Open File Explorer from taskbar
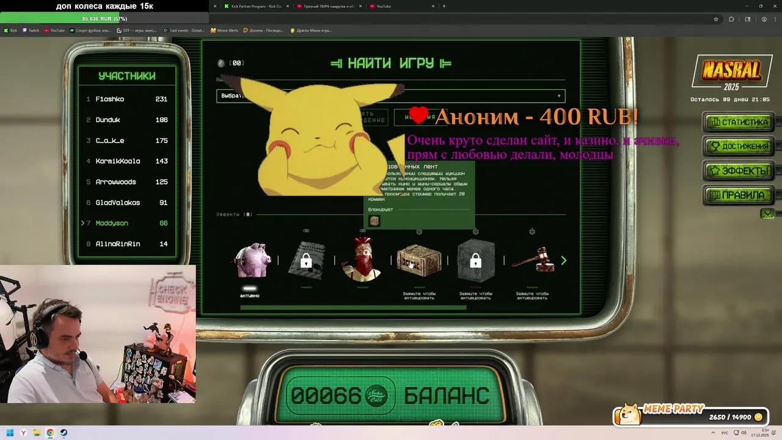Image resolution: width=782 pixels, height=440 pixels. click(37, 433)
